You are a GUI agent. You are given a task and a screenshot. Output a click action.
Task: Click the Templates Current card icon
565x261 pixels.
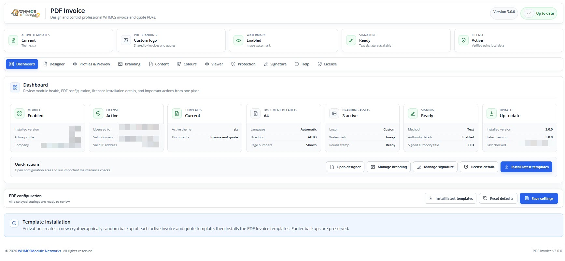[x=177, y=113]
